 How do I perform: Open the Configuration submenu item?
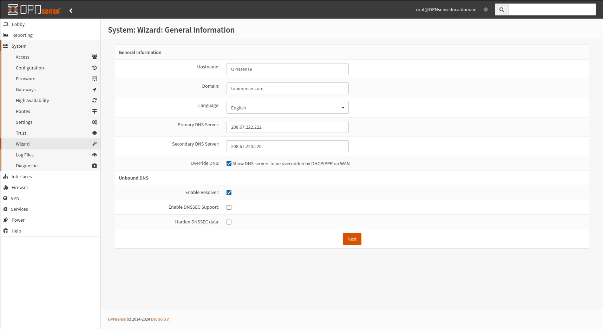[x=51, y=68]
